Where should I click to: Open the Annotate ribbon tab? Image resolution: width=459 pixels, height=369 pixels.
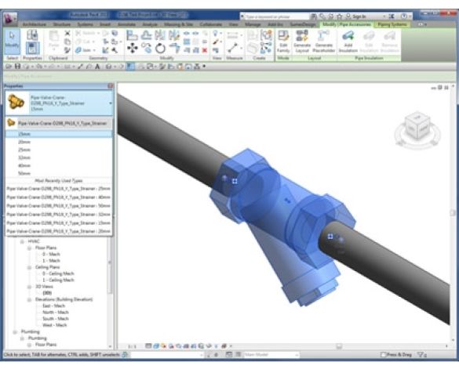(126, 24)
